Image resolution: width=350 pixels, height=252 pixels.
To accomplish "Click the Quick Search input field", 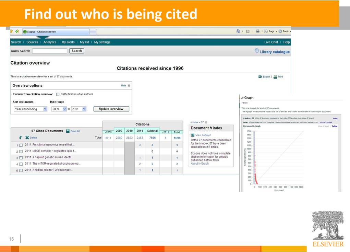I will [49, 51].
